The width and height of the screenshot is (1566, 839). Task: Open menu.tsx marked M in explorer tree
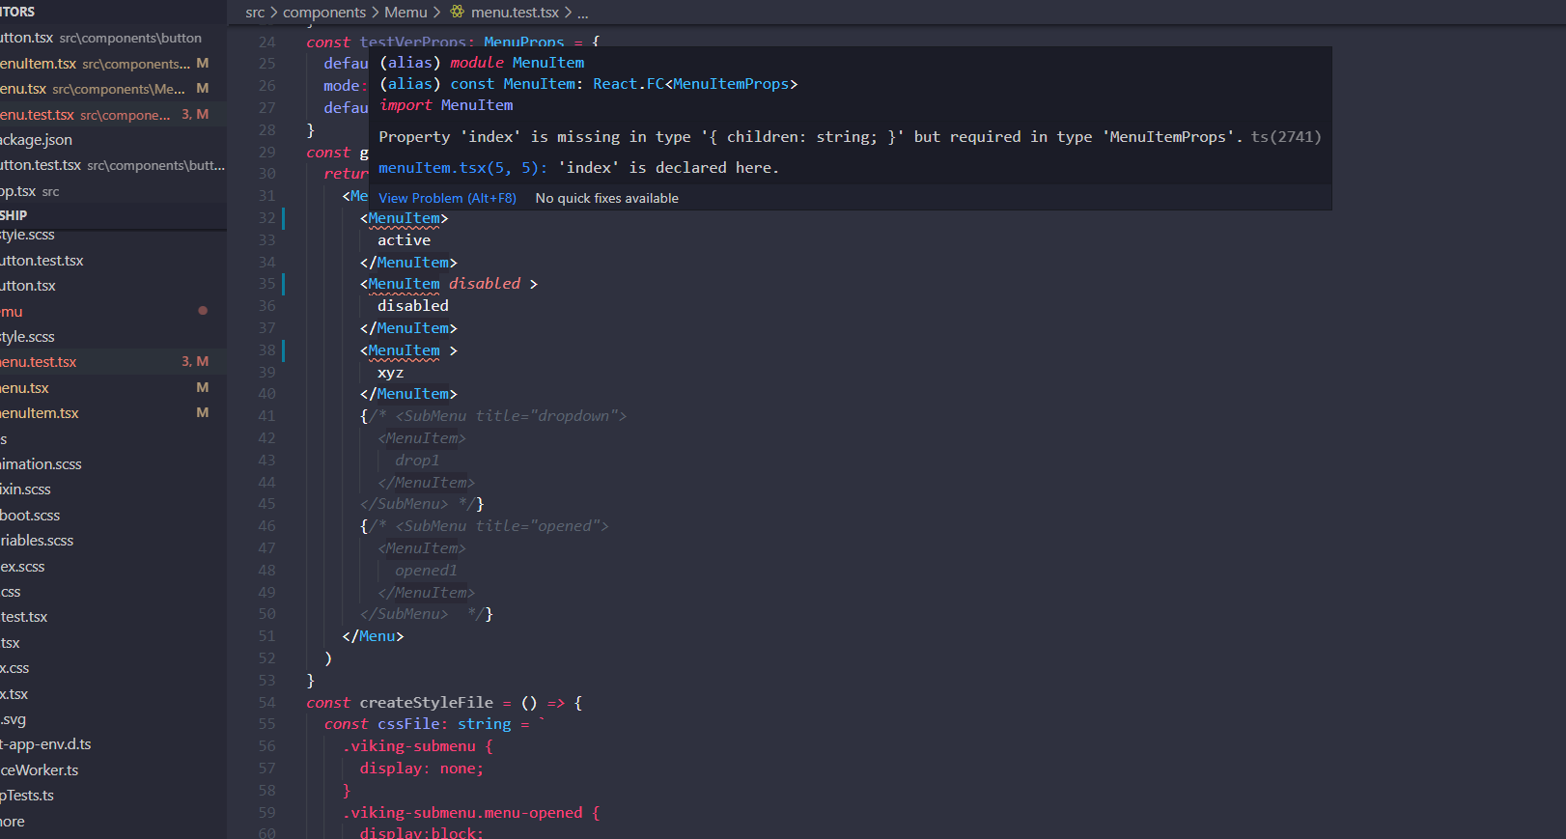click(113, 387)
